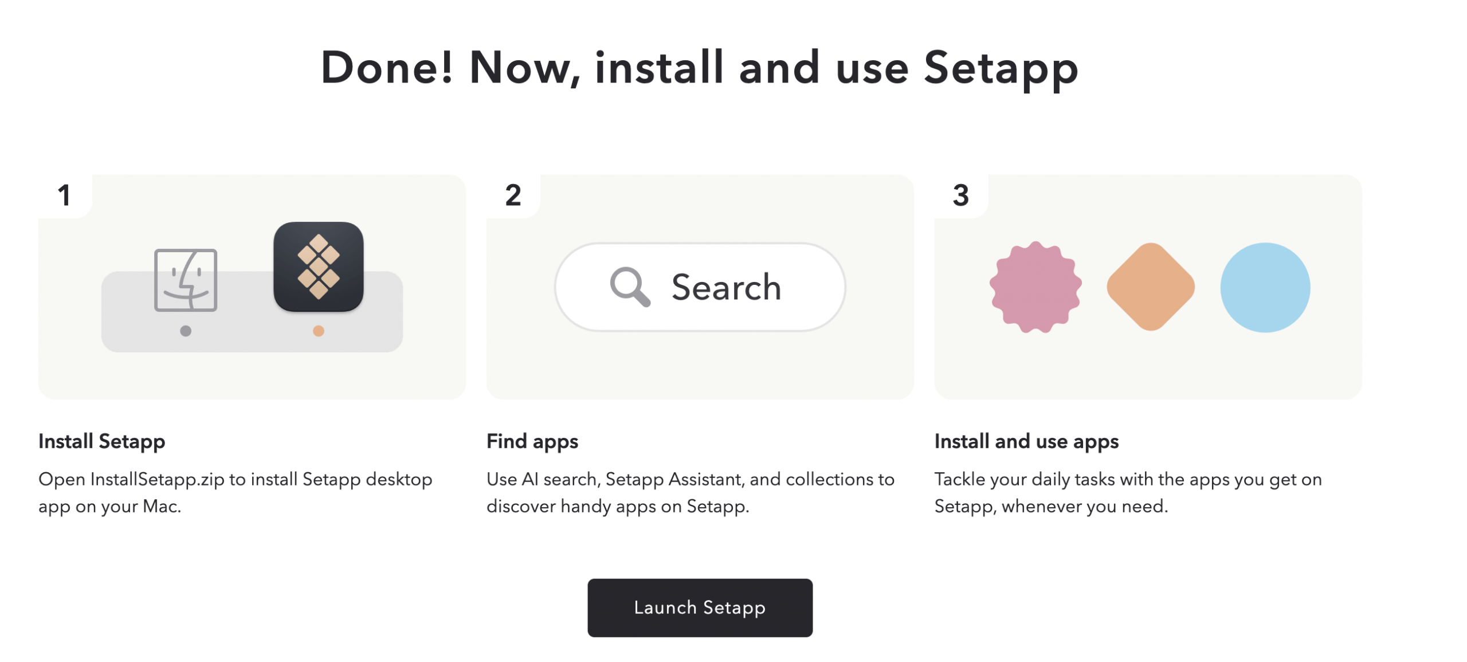
Task: Click the step number 3 label
Action: pos(960,195)
